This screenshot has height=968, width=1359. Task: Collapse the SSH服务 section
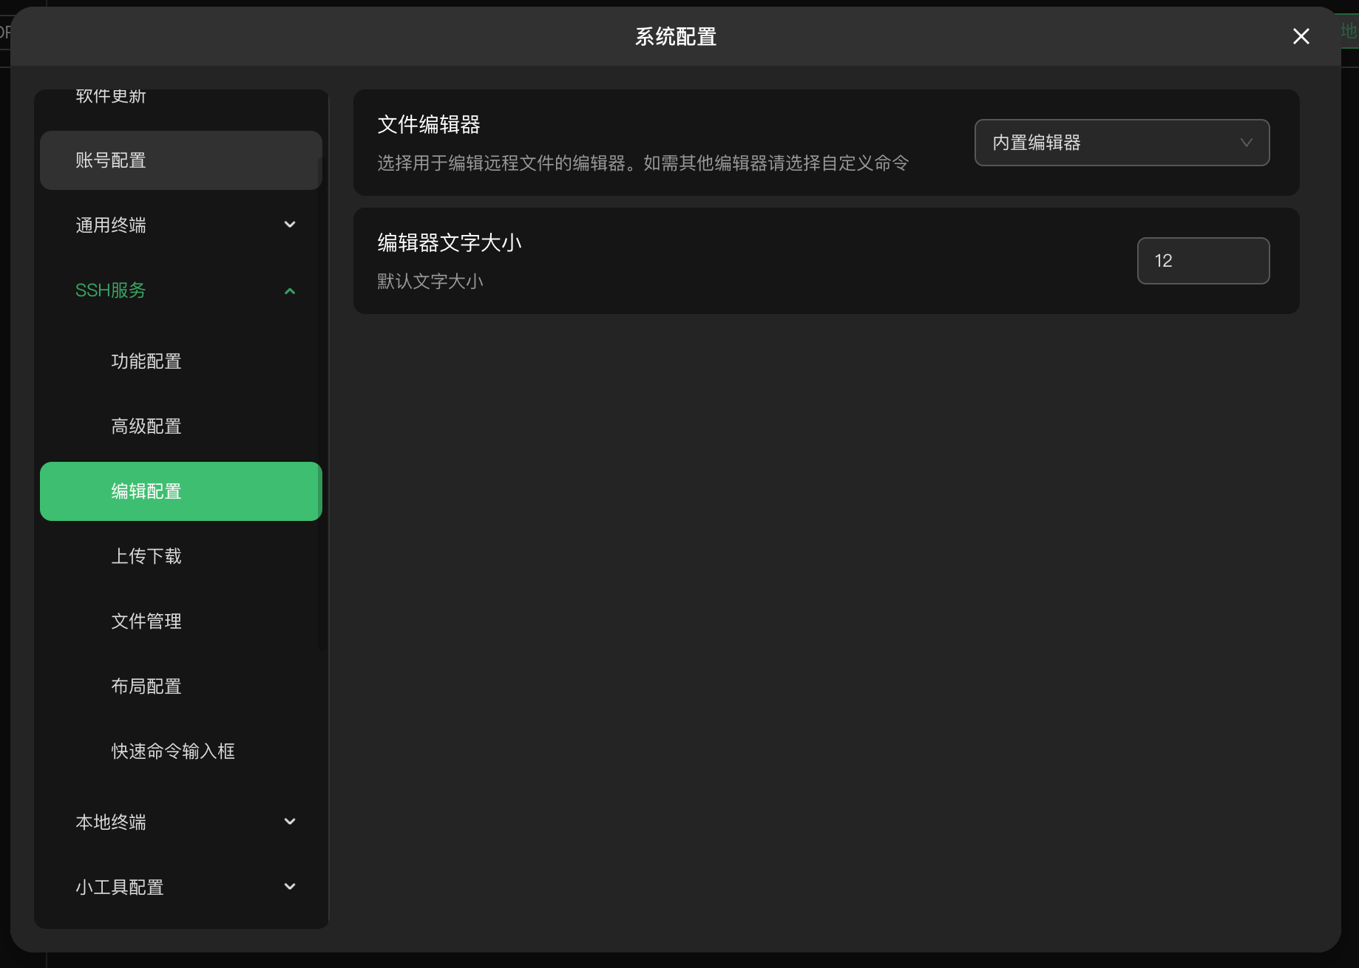coord(181,290)
